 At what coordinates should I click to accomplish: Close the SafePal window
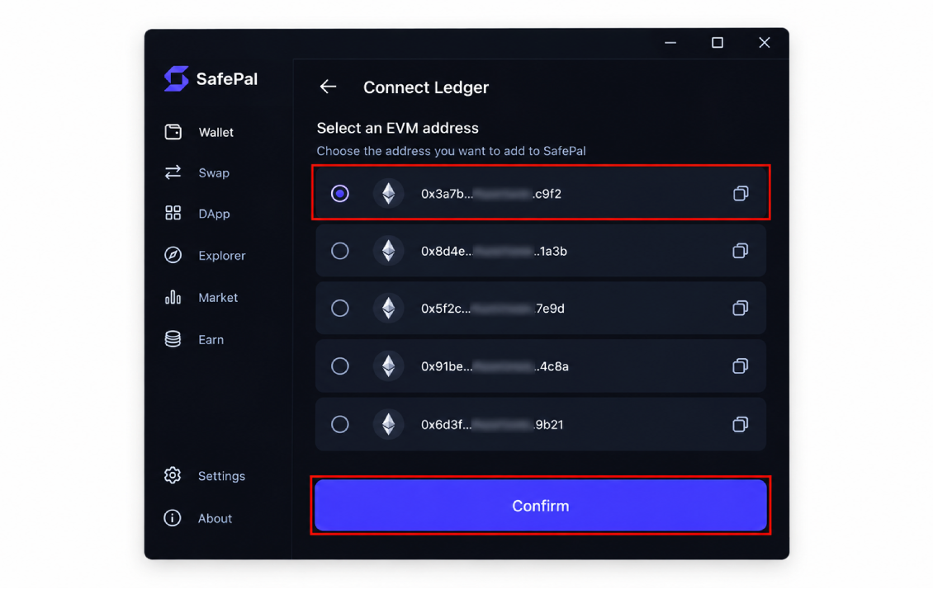point(765,43)
